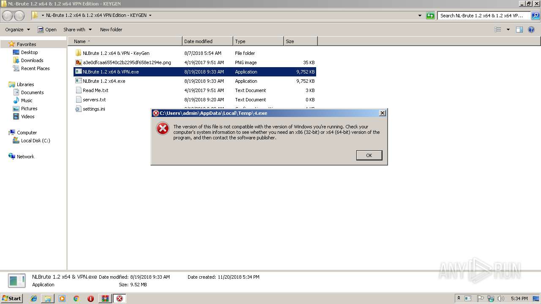Select Computer in navigation pane

(x=27, y=133)
